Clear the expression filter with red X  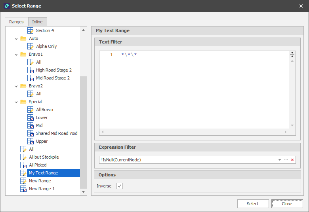(292, 160)
